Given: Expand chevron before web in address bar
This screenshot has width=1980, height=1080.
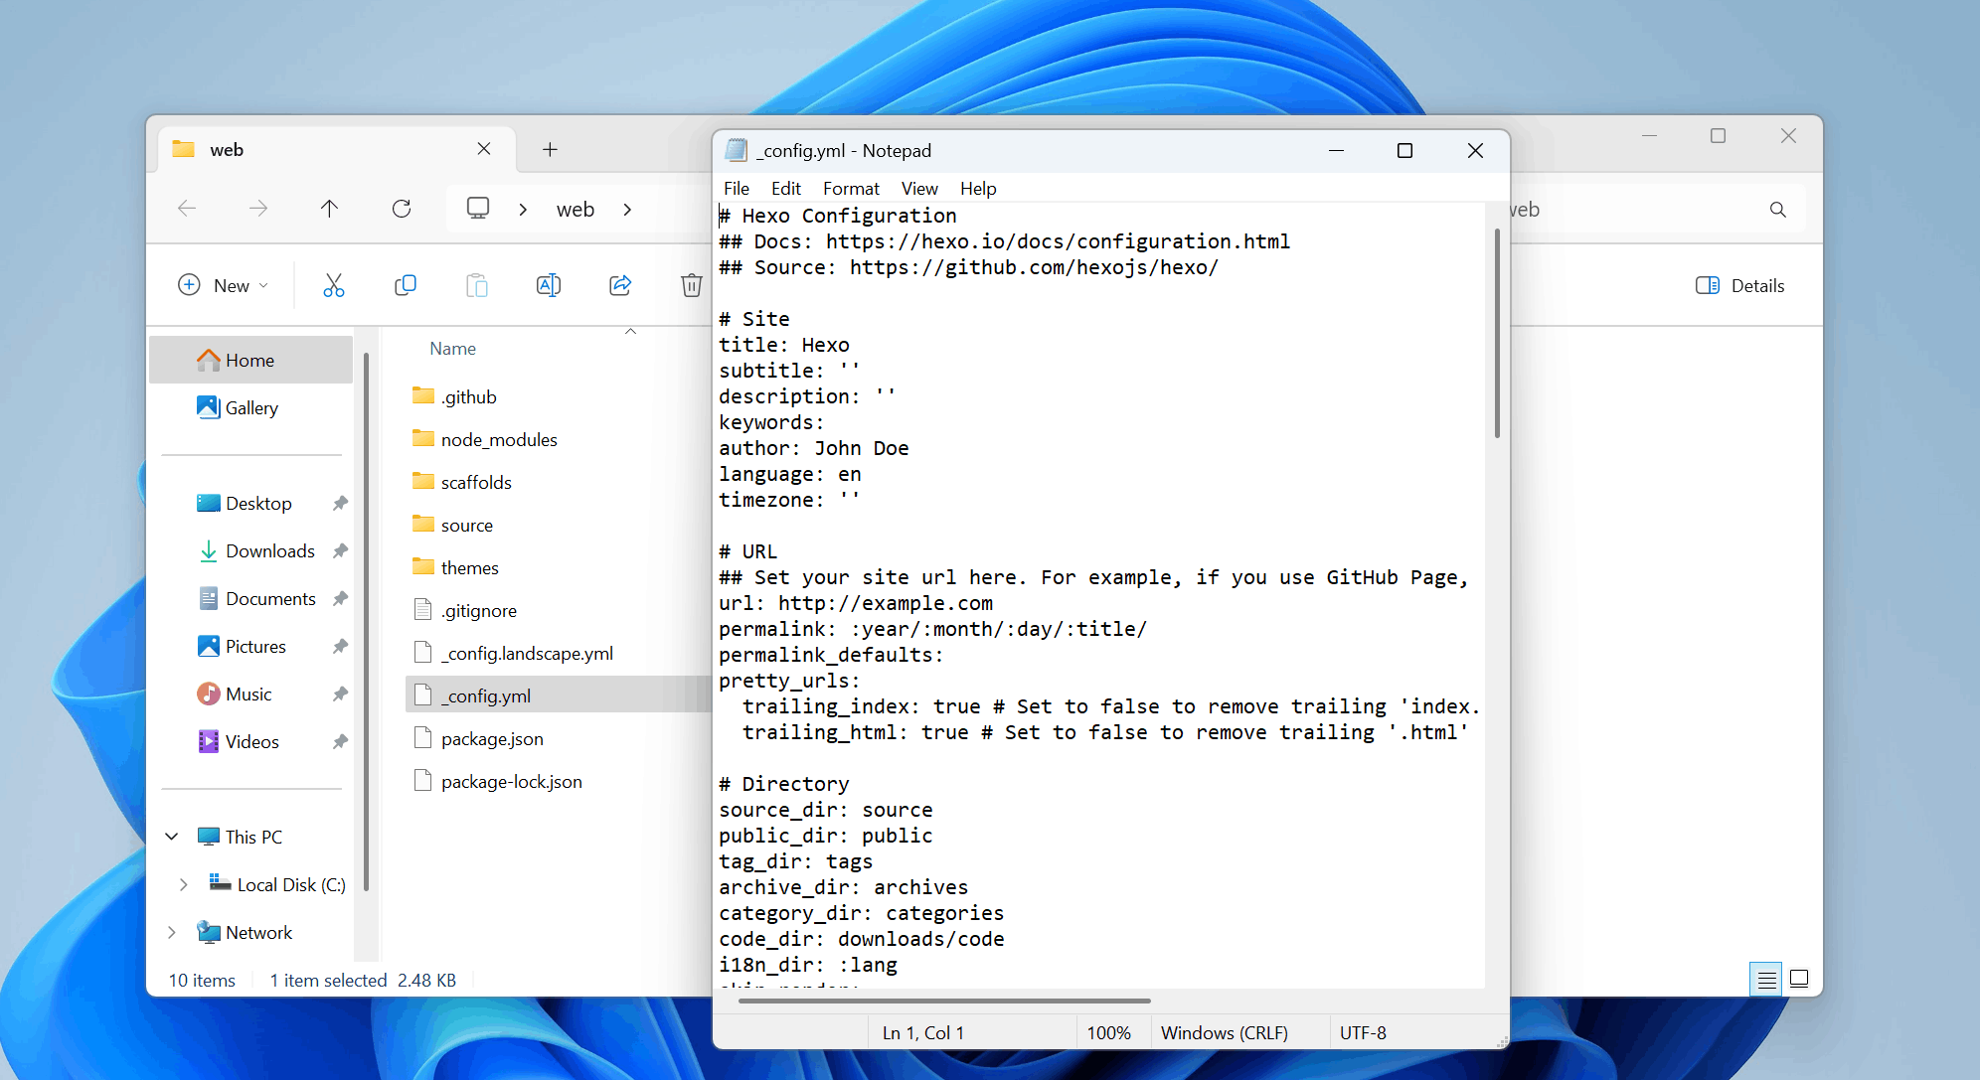Looking at the screenshot, I should pos(523,210).
